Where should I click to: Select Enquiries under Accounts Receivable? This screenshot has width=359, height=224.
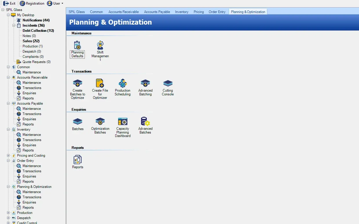tap(29, 93)
